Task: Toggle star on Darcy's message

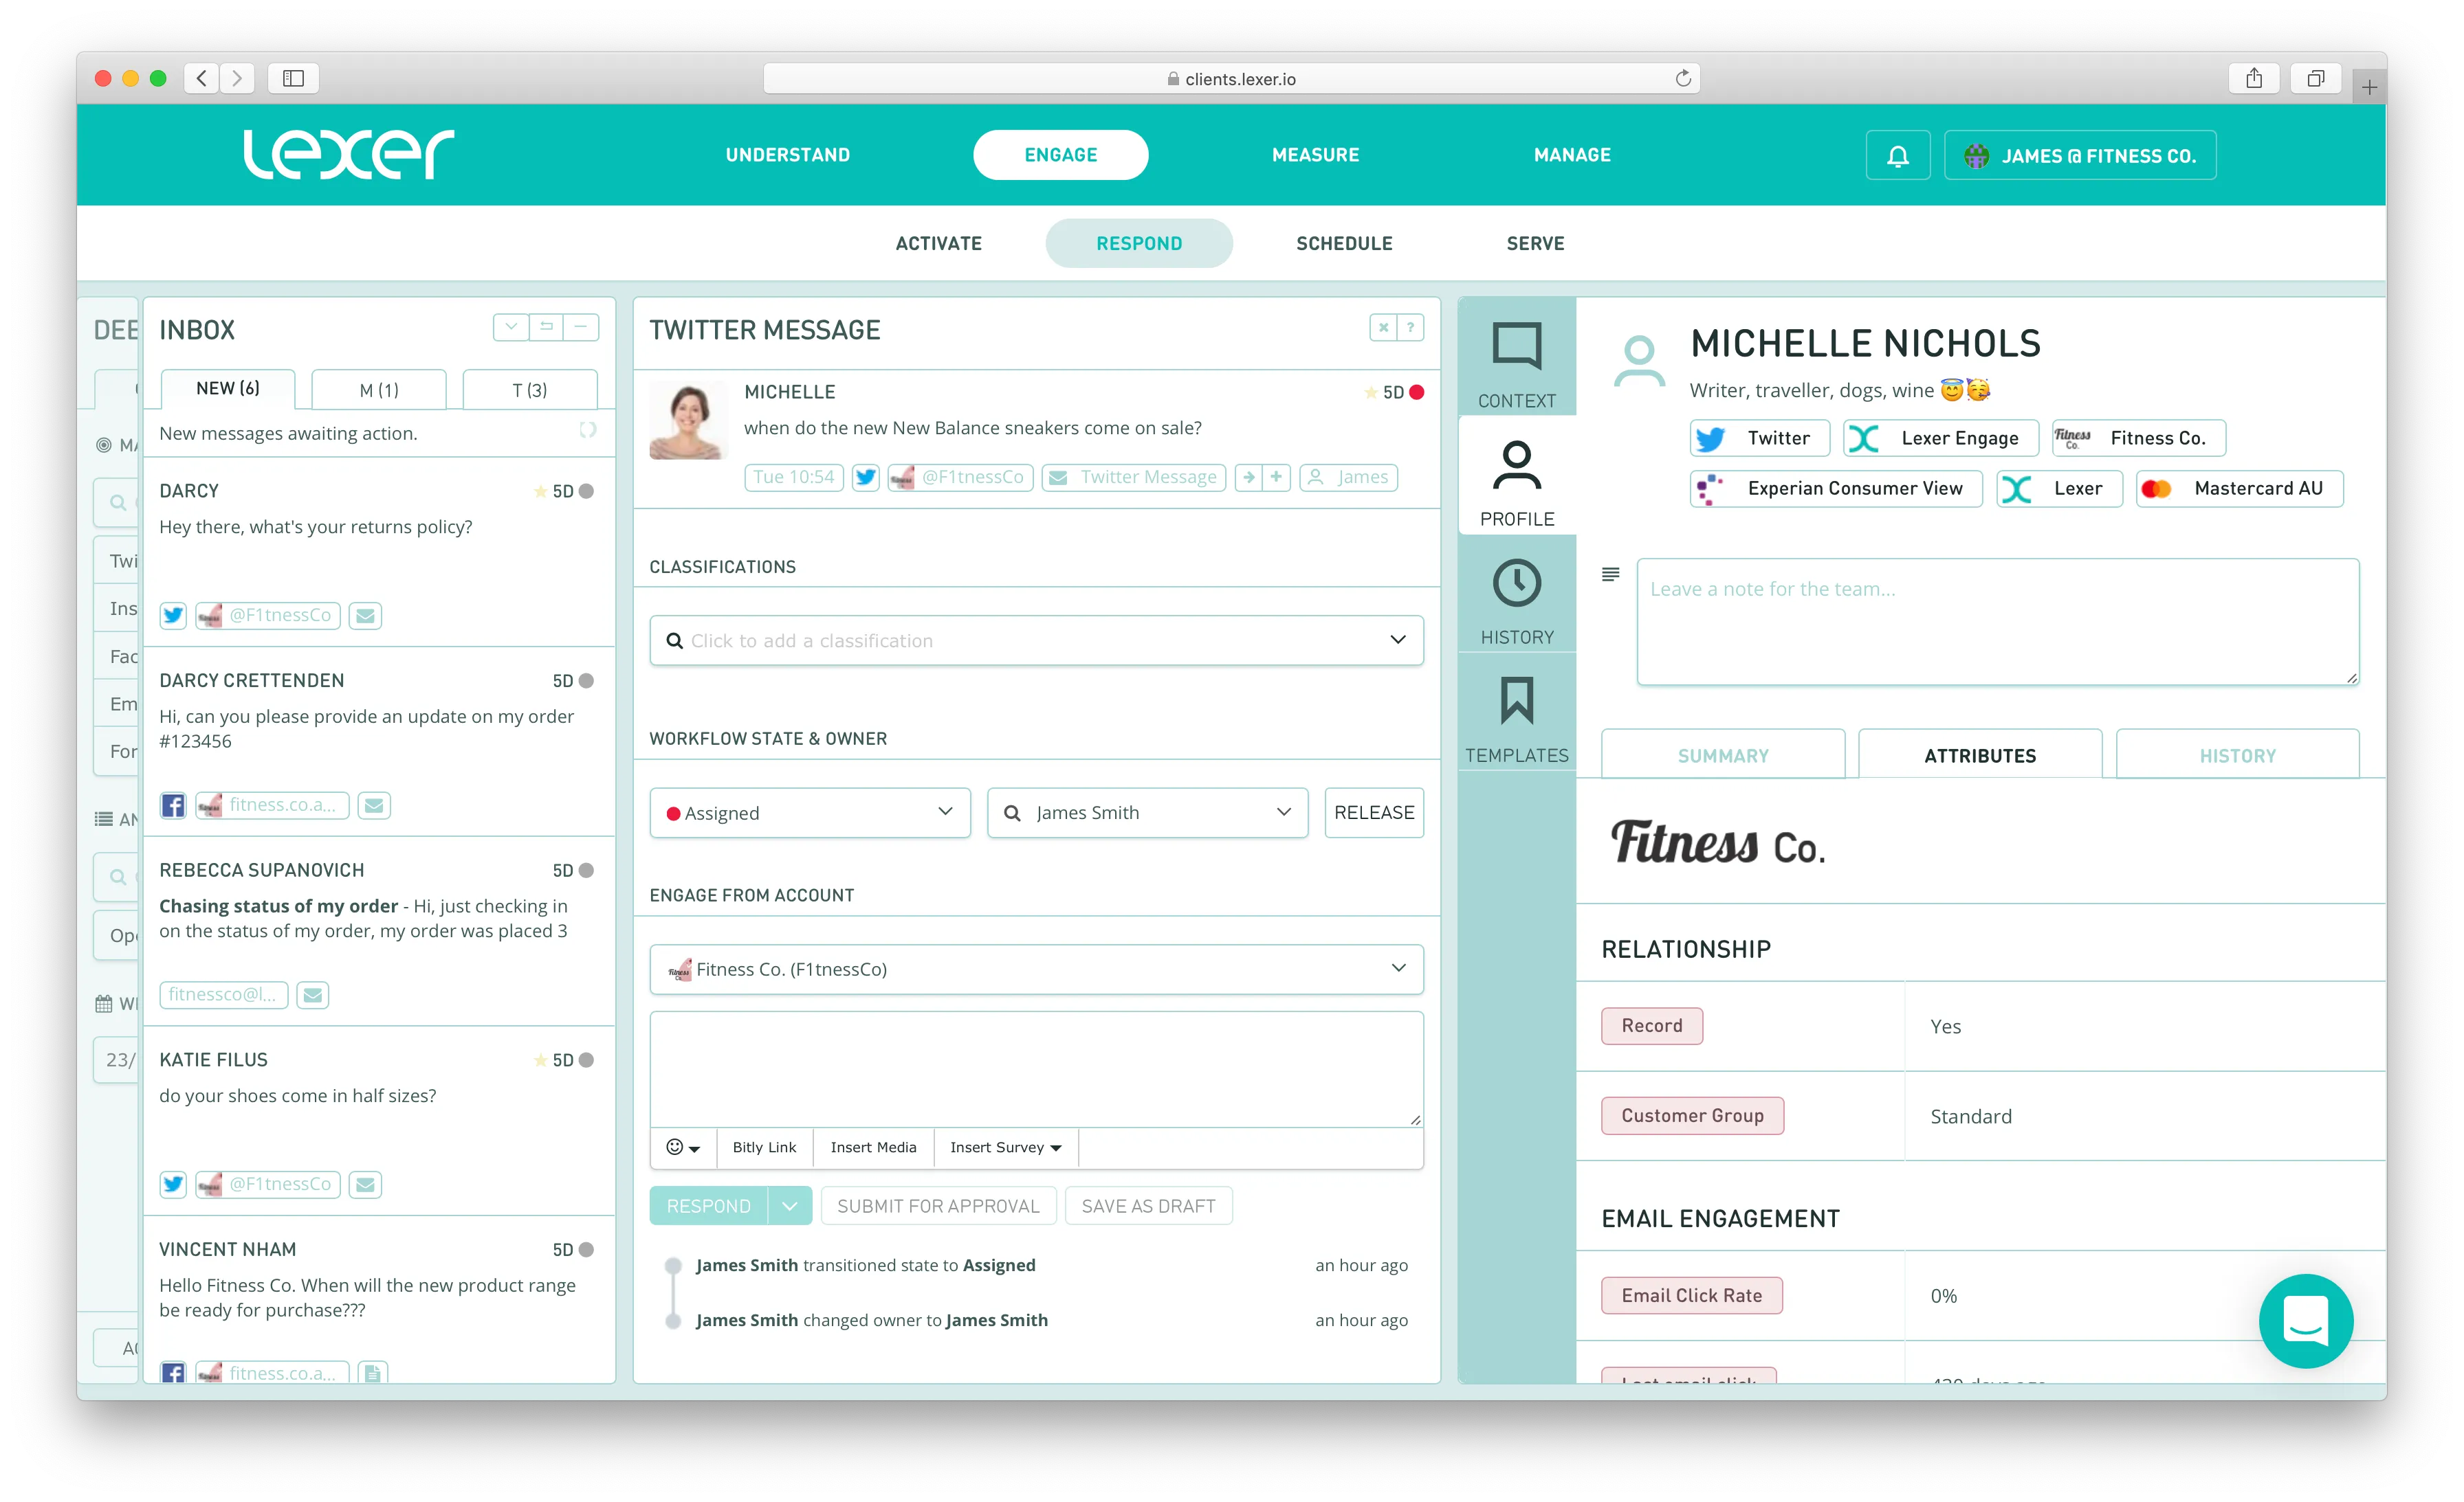Action: 540,492
